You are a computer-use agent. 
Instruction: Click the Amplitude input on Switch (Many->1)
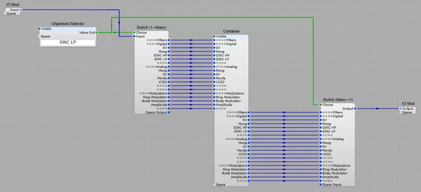click(321, 177)
